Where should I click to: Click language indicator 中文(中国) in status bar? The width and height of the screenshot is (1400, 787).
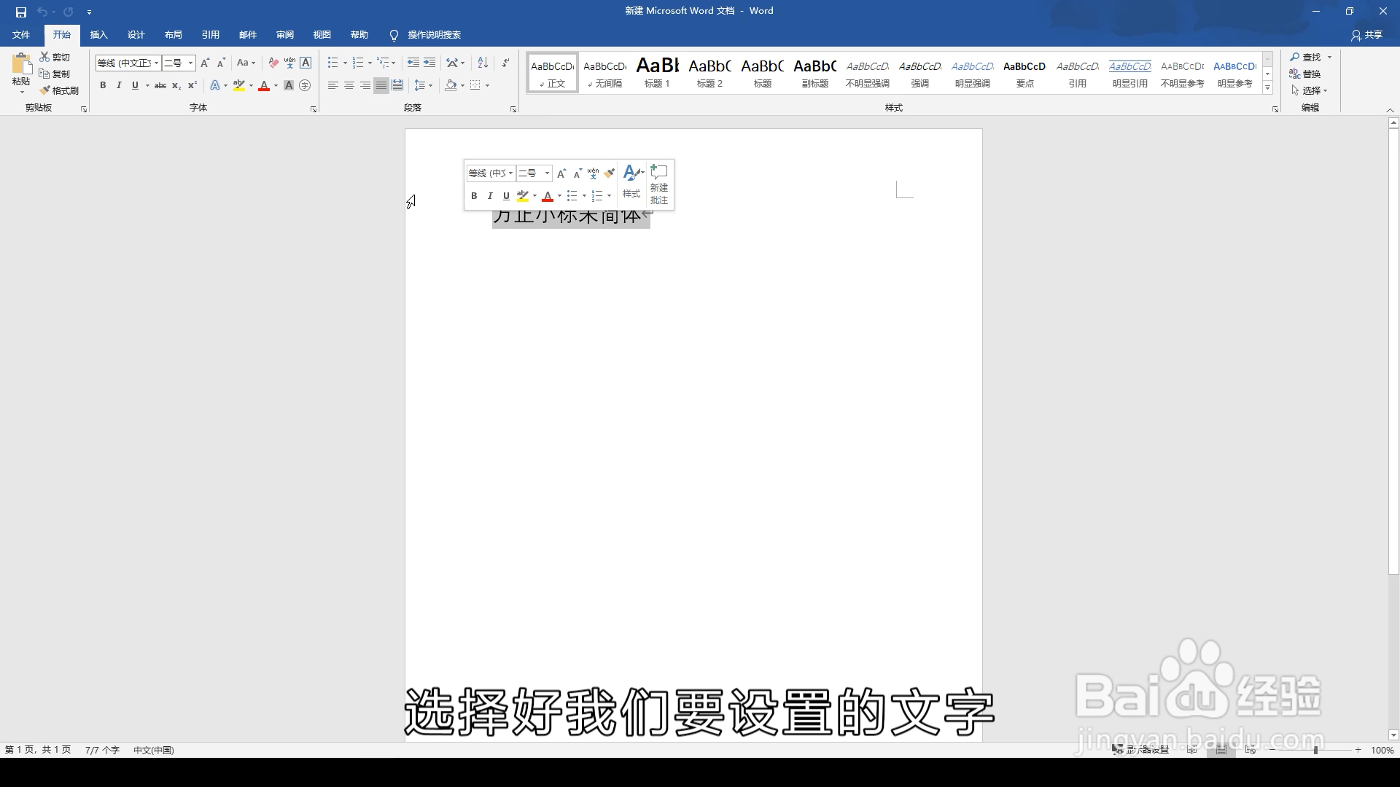(x=153, y=750)
